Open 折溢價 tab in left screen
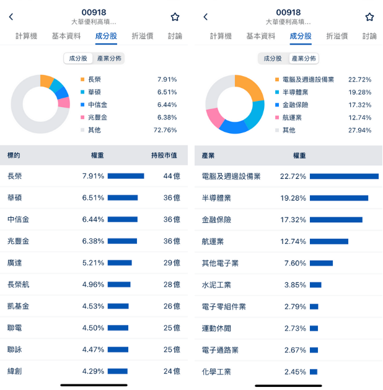The height and width of the screenshot is (390, 383). point(143,36)
